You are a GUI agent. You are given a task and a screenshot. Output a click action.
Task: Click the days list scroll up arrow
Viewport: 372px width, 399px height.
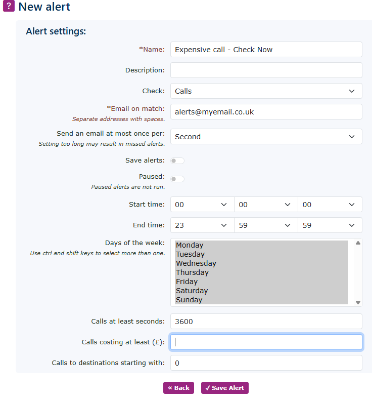coord(358,243)
